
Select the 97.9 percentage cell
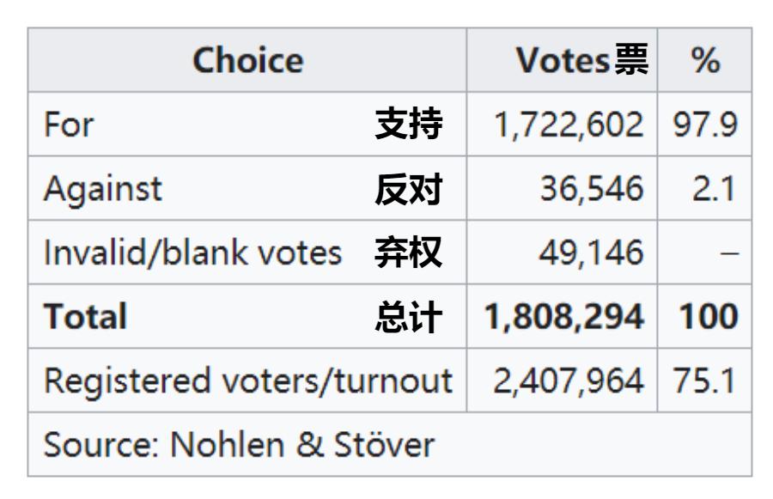(x=705, y=125)
